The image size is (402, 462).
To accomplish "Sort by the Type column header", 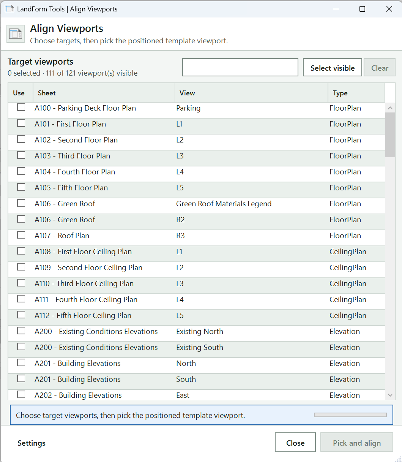I will click(356, 93).
